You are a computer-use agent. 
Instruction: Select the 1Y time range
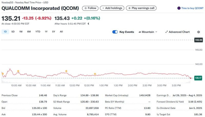click(x=46, y=32)
